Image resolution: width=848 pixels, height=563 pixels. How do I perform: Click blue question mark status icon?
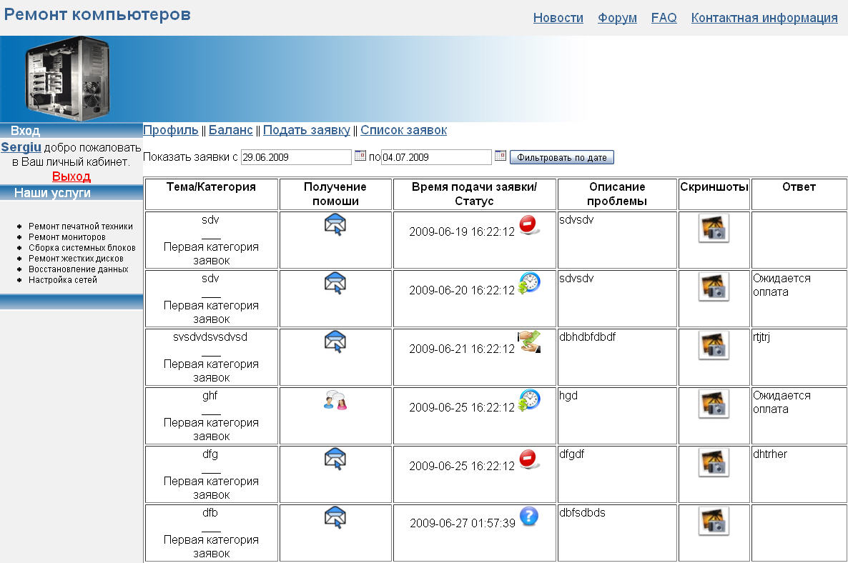click(529, 516)
